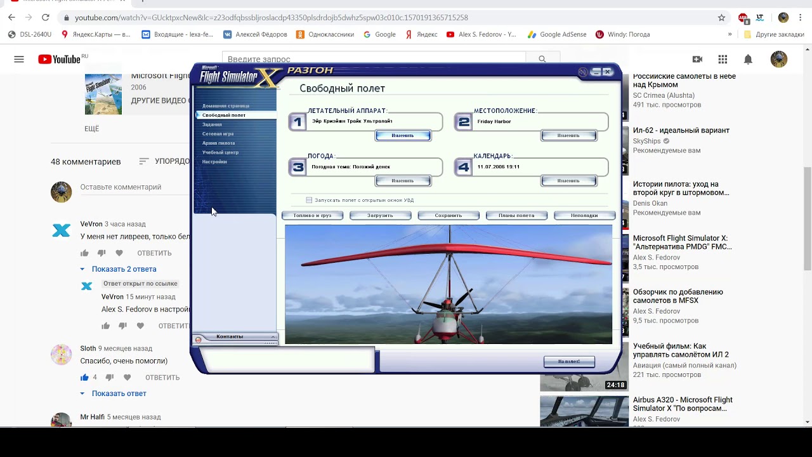
Task: Dislike Sloth's comment
Action: pyautogui.click(x=110, y=377)
